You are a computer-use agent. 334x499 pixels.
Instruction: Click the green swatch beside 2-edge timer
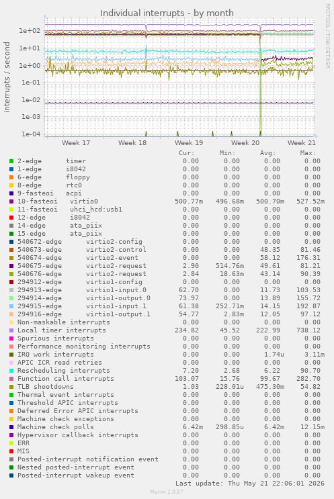(11, 161)
